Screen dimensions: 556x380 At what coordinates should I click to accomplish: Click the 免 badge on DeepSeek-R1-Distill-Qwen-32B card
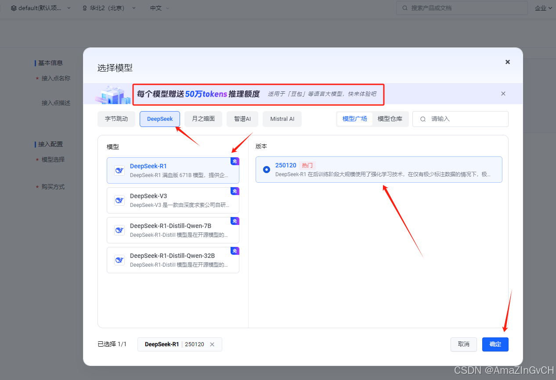[x=235, y=251]
